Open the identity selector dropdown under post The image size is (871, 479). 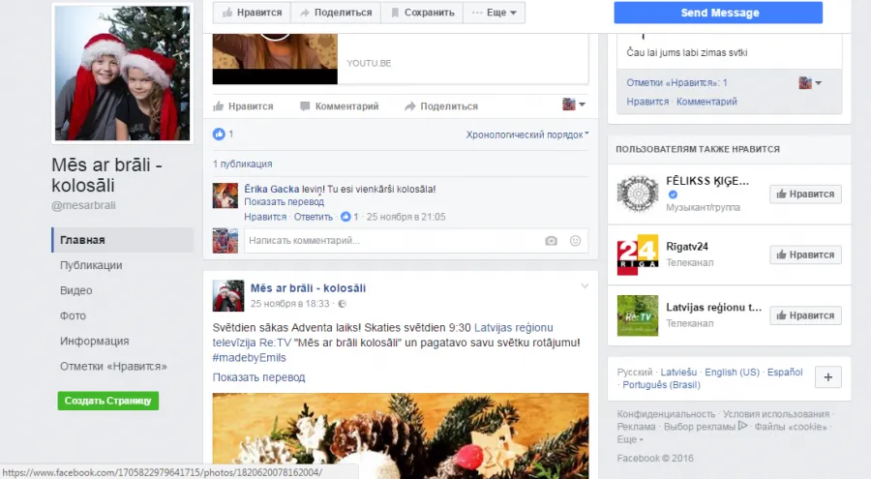[574, 105]
